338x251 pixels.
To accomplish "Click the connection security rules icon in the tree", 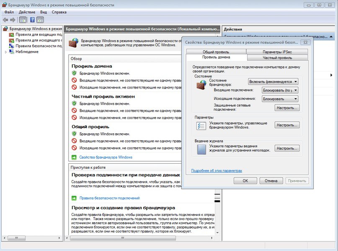I will point(11,46).
